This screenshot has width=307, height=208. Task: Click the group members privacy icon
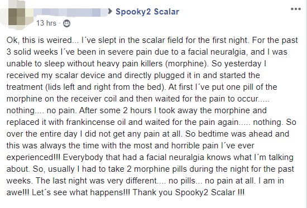point(66,23)
